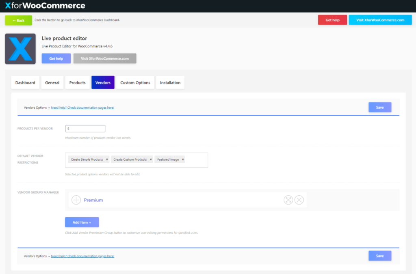416x274 pixels.
Task: Remove the Featured Image restriction tag
Action: (x=183, y=160)
